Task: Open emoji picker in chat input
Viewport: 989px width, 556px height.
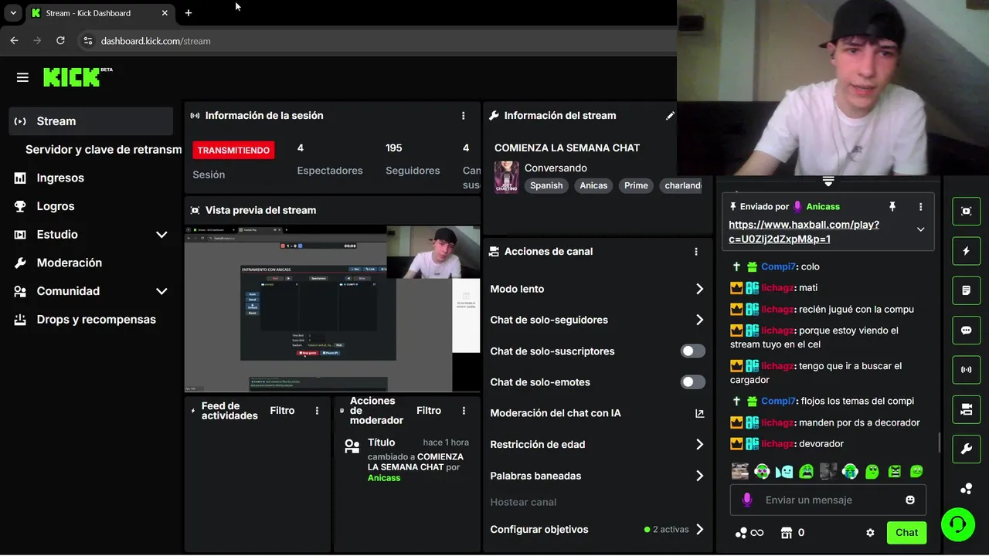Action: tap(910, 500)
